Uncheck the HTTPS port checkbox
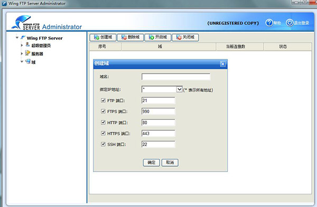The height and width of the screenshot is (207, 317). click(103, 133)
